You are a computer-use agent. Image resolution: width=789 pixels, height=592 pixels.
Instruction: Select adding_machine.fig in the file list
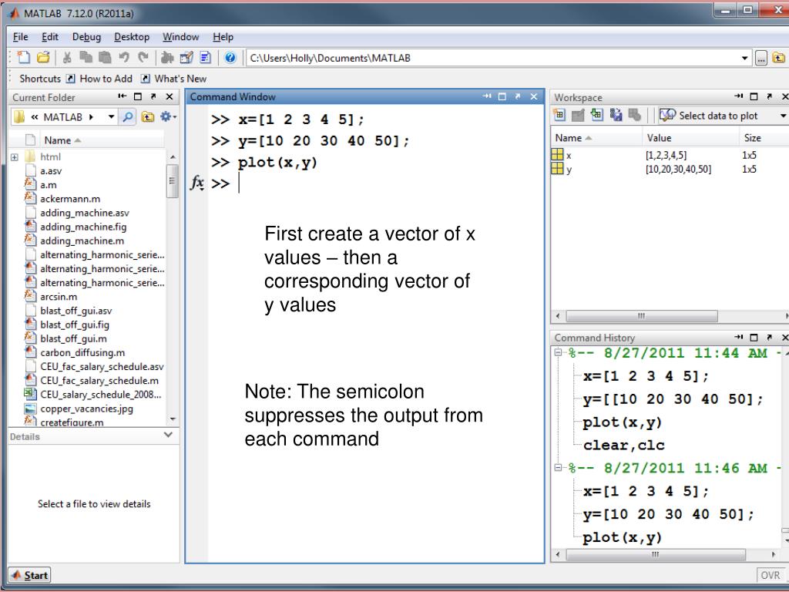83,227
